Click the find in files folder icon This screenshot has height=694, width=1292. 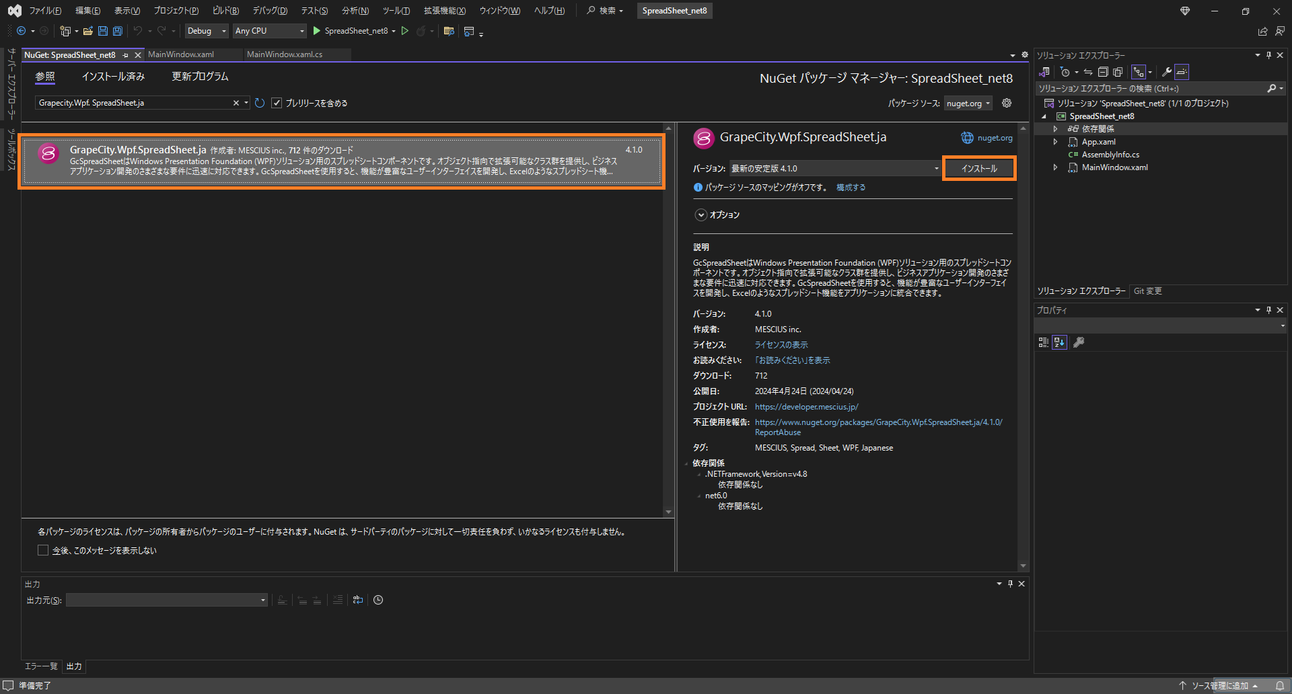click(x=449, y=31)
